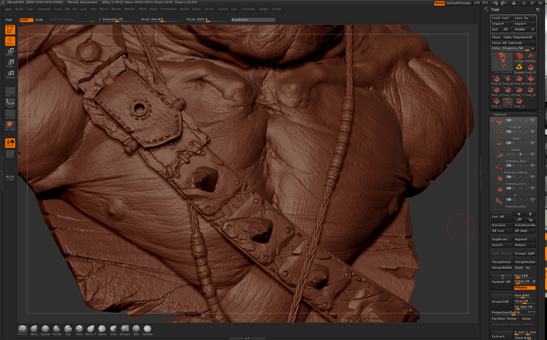Toggle PolyGrp option in ReMesh
Screen dimensions: 547x340
[524, 288]
